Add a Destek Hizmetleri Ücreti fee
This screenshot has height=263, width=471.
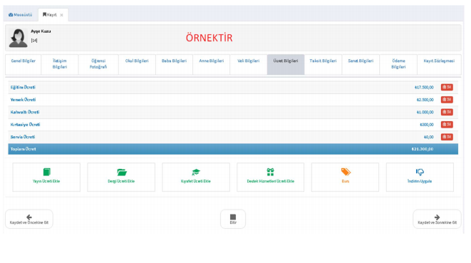270,177
